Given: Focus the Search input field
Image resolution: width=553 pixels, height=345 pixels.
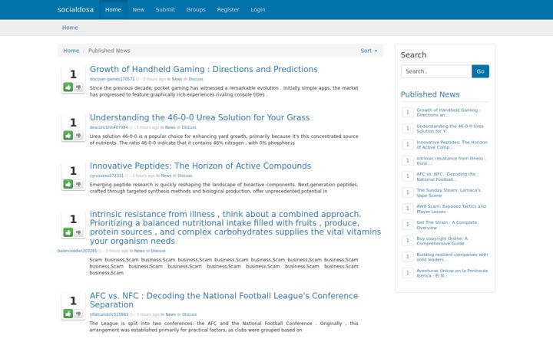Looking at the screenshot, I should (x=436, y=71).
